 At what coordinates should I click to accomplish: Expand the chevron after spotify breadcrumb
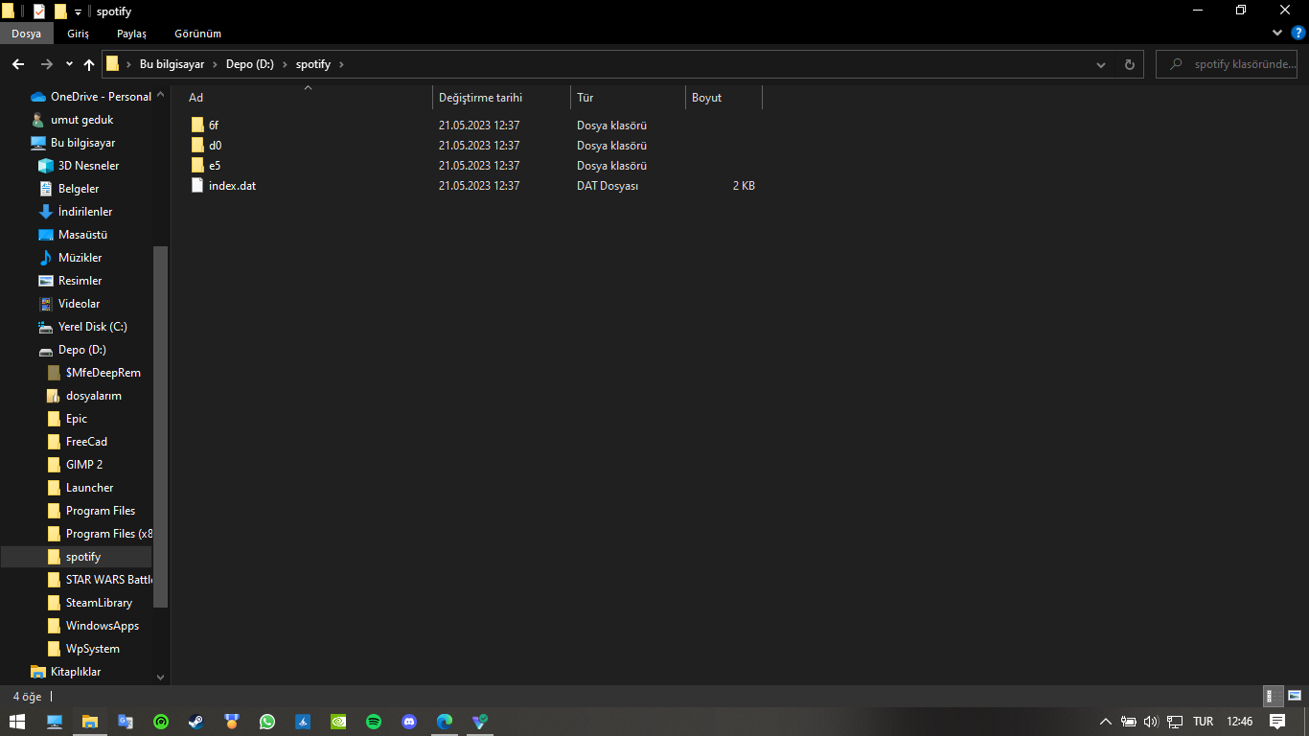(341, 64)
